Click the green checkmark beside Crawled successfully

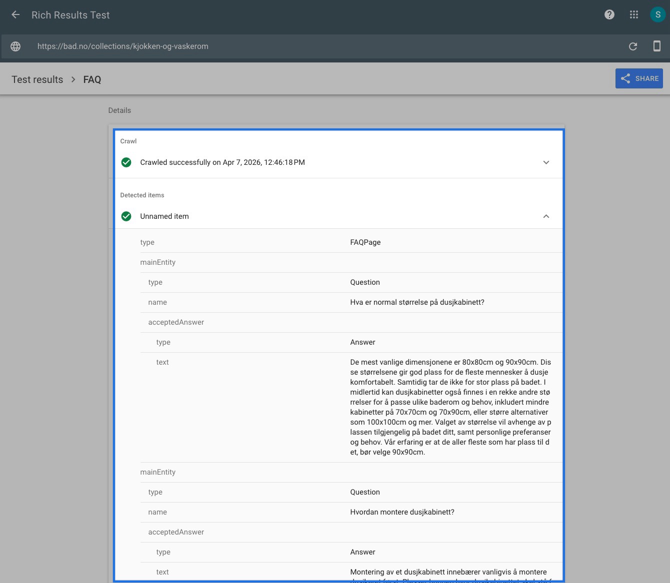[x=126, y=162]
